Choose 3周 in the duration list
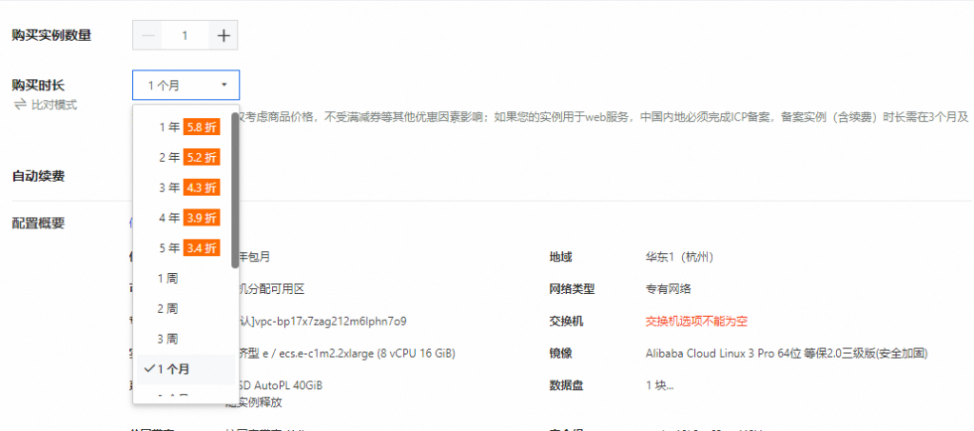Screen dimensions: 974x431 click(x=167, y=339)
